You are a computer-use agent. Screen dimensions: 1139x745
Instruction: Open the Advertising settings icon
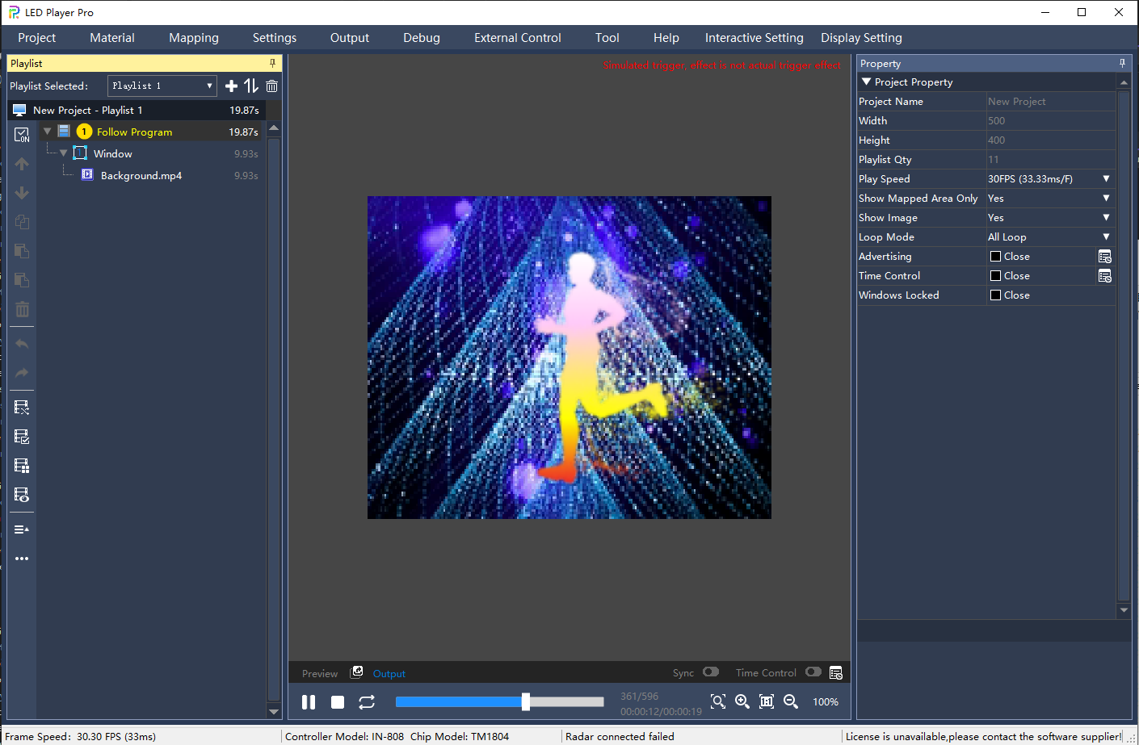point(1104,257)
